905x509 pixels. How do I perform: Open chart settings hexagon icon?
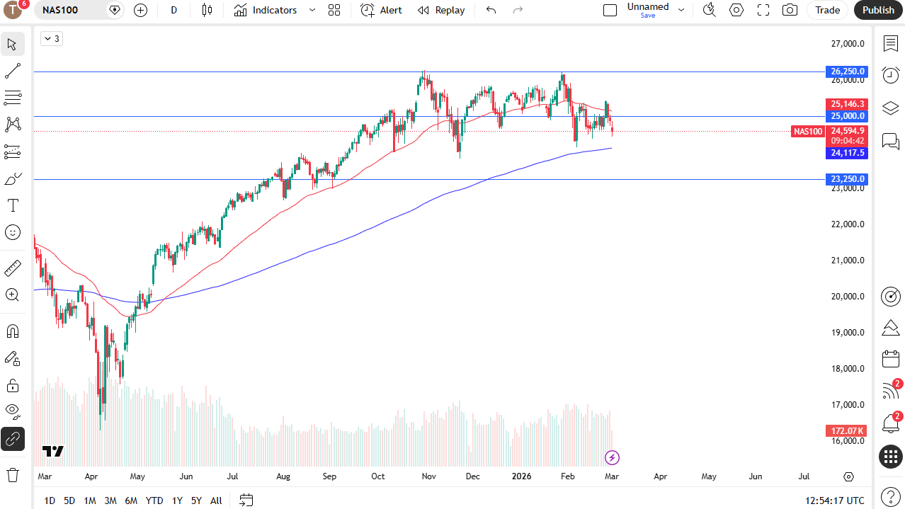point(736,10)
